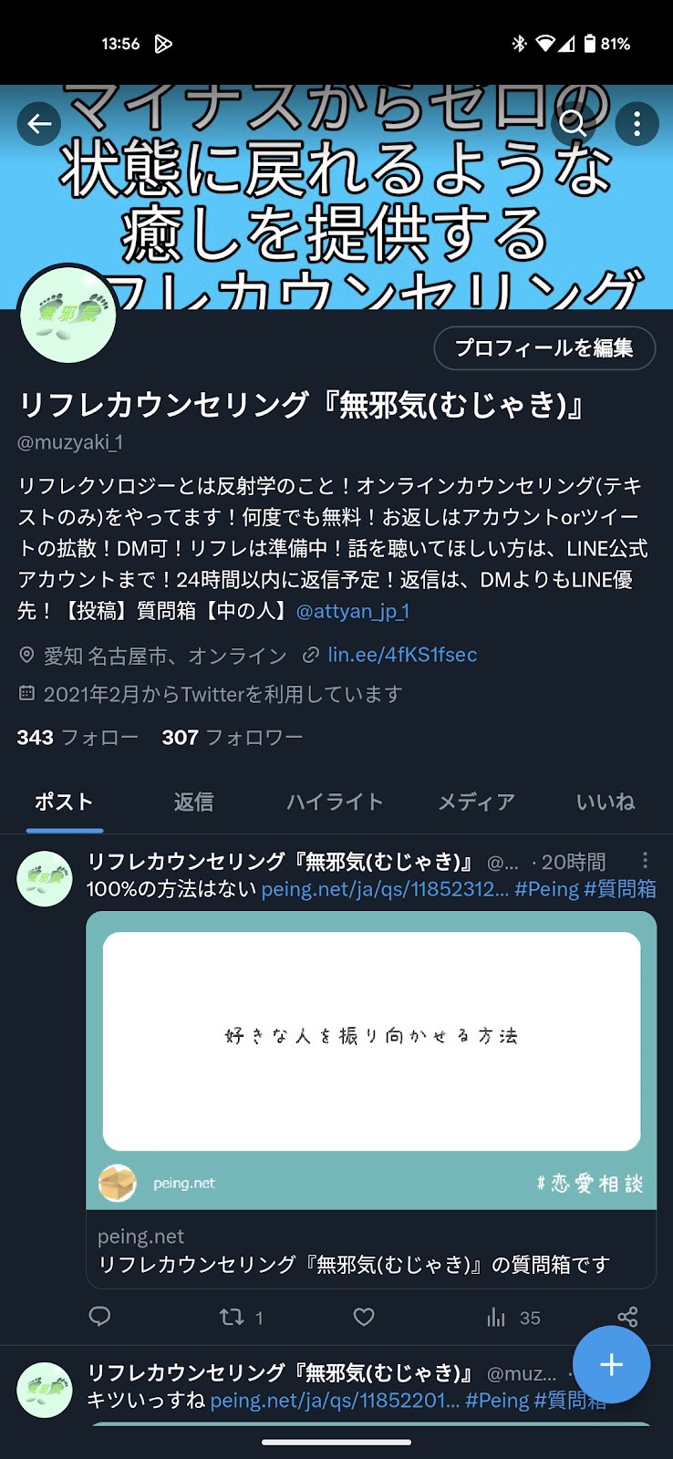
Task: Tap the blue compose plus button
Action: tap(611, 1364)
